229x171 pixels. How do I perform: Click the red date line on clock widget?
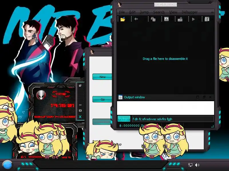point(55,117)
